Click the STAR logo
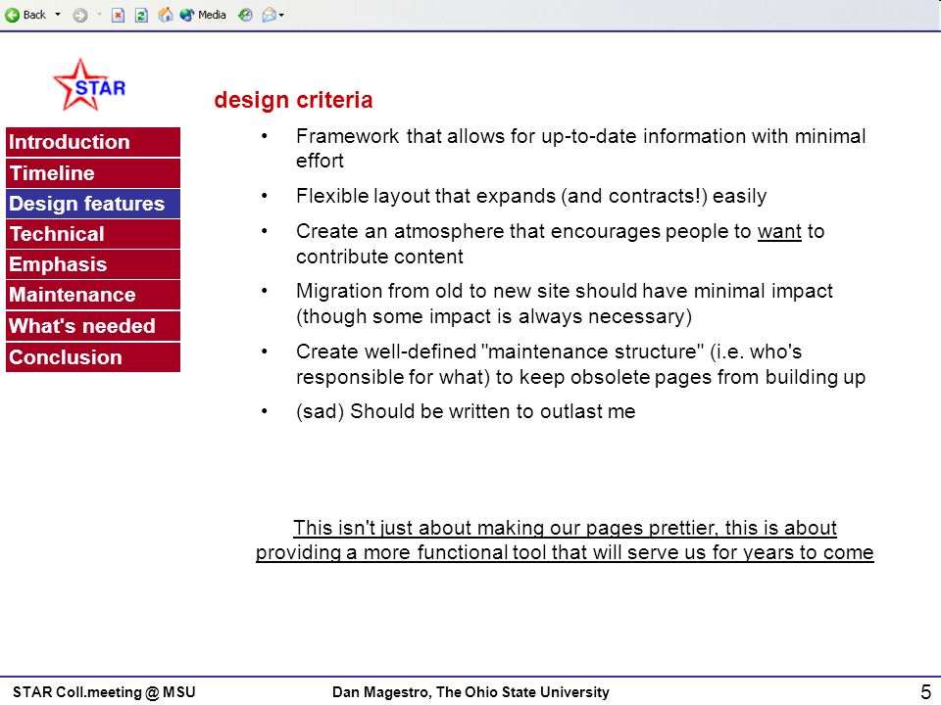The image size is (941, 705). tap(89, 85)
